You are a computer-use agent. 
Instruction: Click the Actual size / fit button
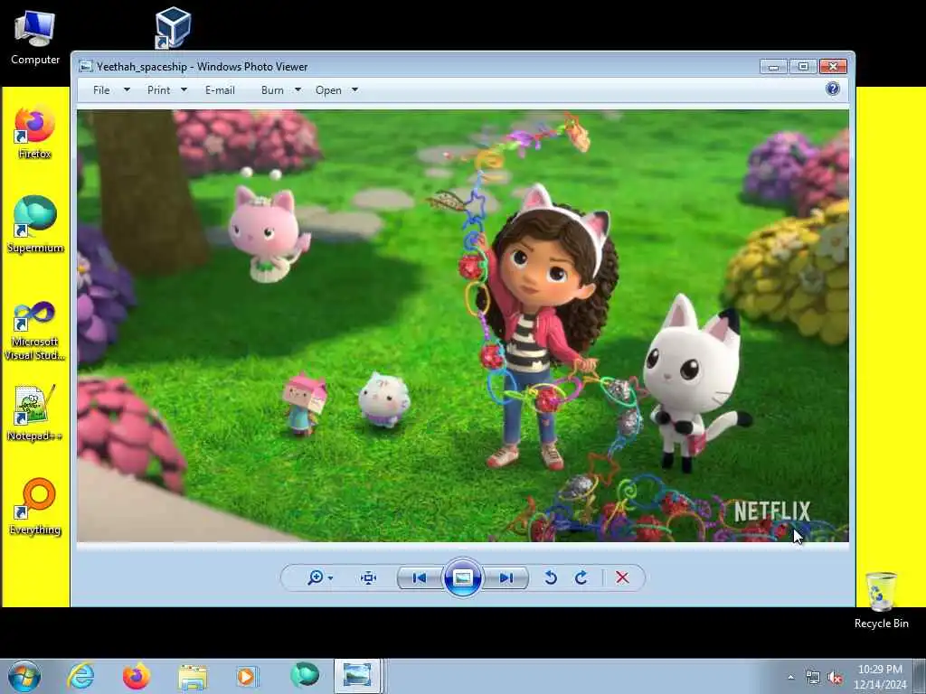(369, 577)
